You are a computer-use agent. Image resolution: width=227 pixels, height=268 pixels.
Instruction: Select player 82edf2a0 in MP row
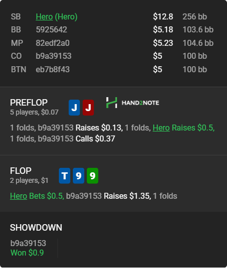point(52,43)
